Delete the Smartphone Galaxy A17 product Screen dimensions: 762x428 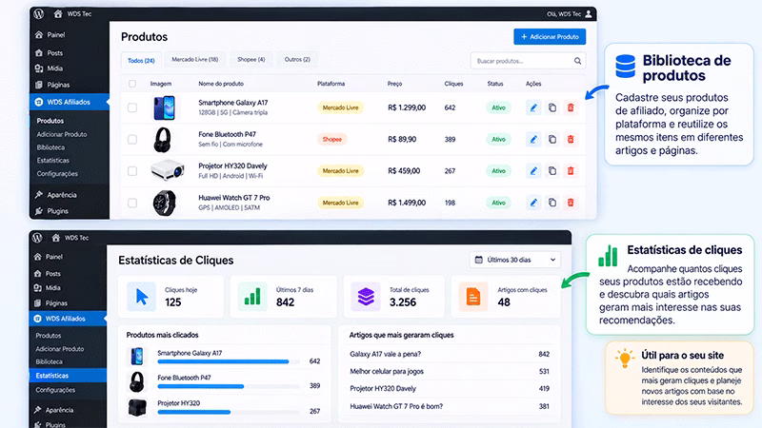tap(571, 107)
